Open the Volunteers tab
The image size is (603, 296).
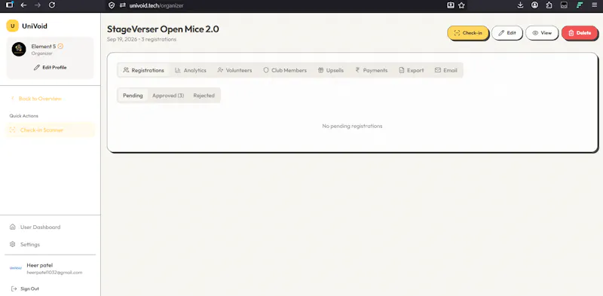[x=234, y=70]
